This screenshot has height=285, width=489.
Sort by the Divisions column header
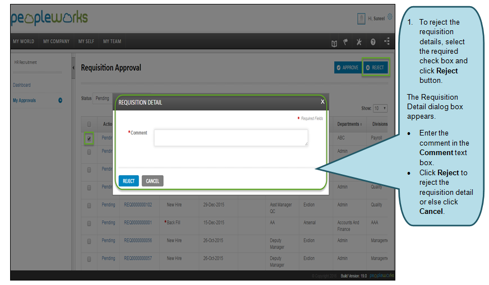(380, 124)
